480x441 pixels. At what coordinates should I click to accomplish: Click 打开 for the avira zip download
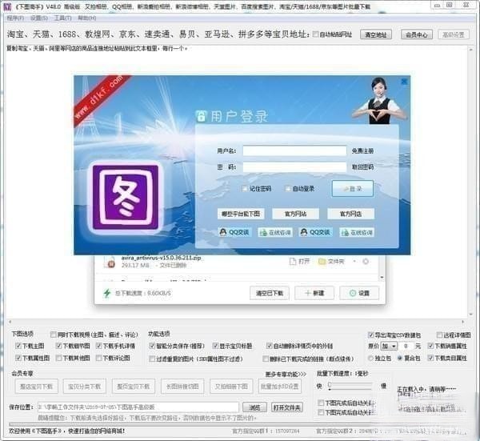300,261
